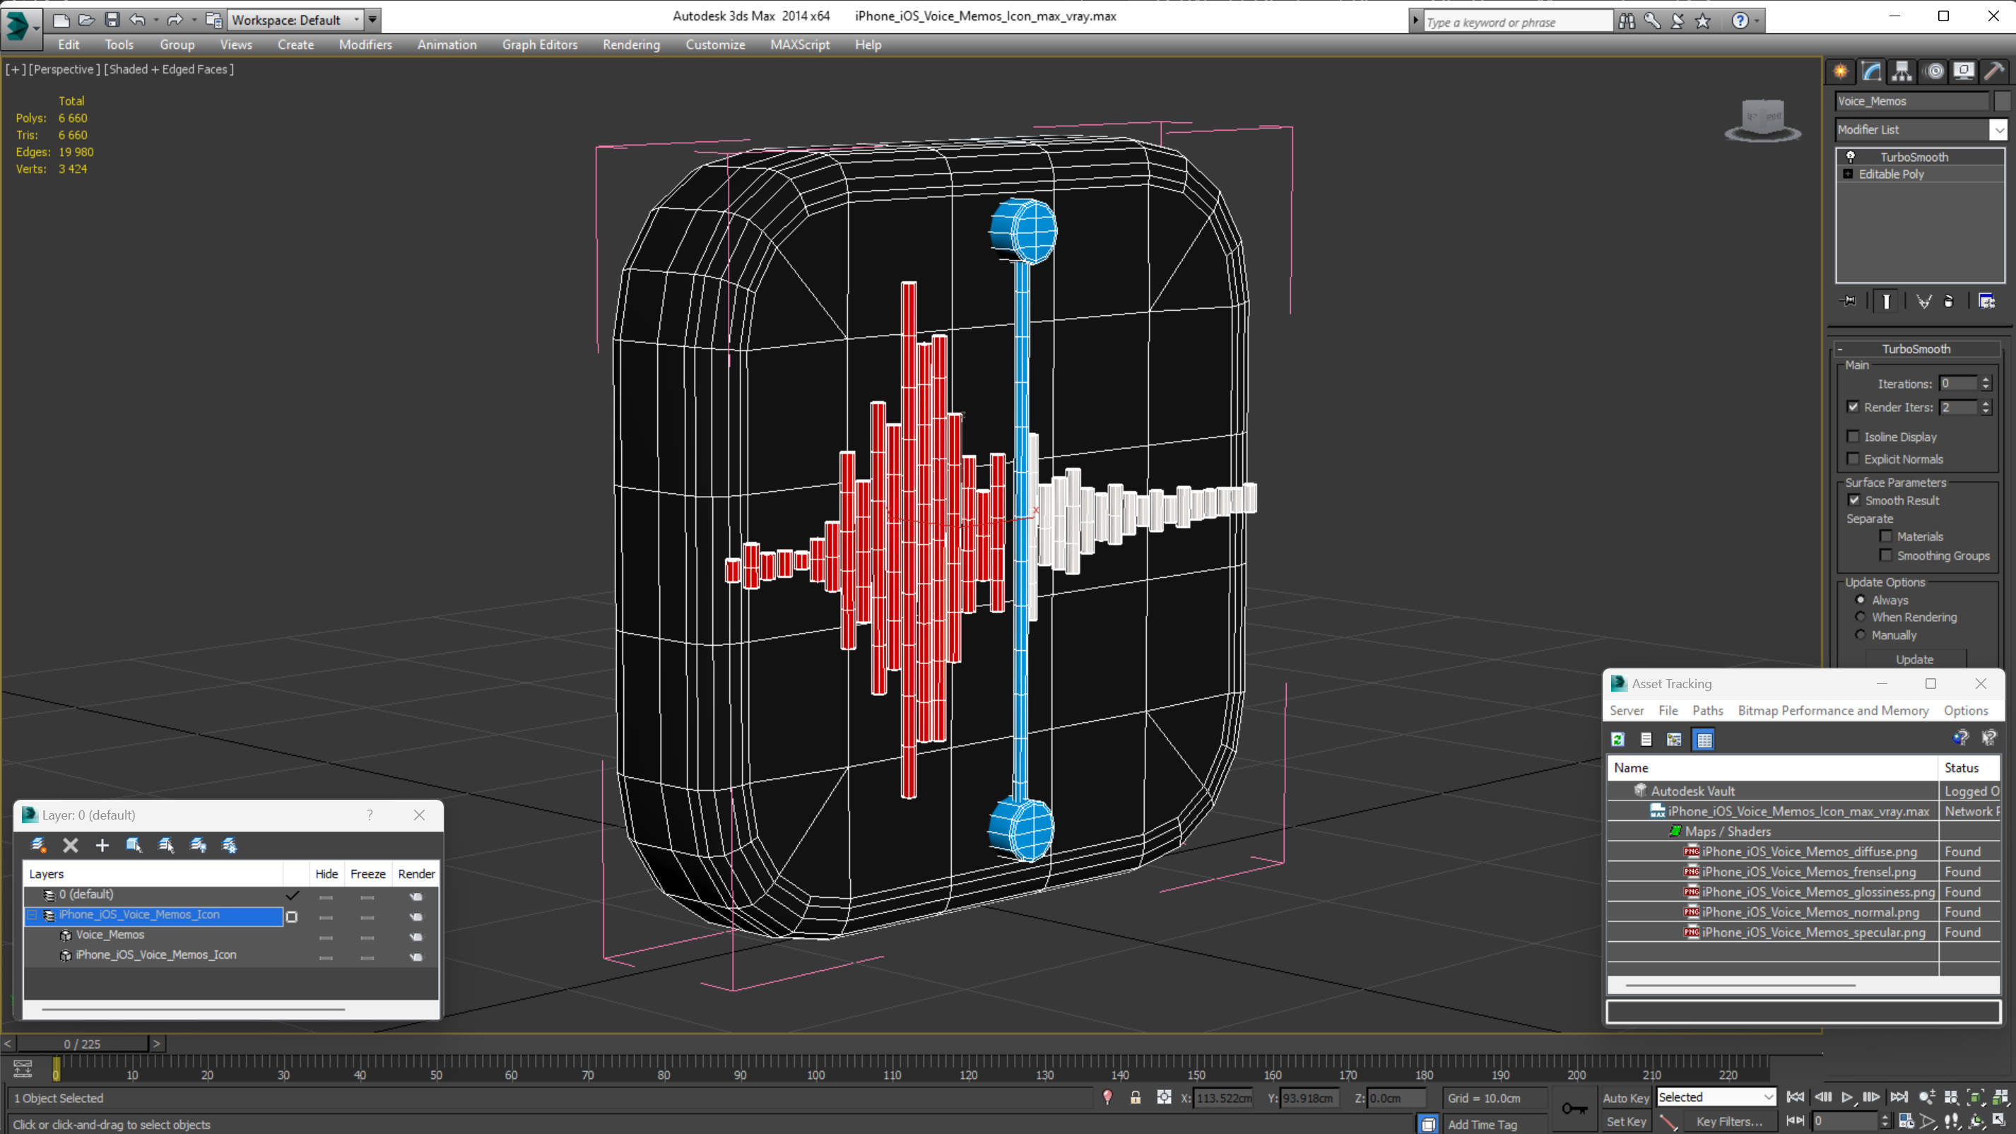The image size is (2016, 1134).
Task: Click the TurboSmooth Update button
Action: pos(1914,659)
